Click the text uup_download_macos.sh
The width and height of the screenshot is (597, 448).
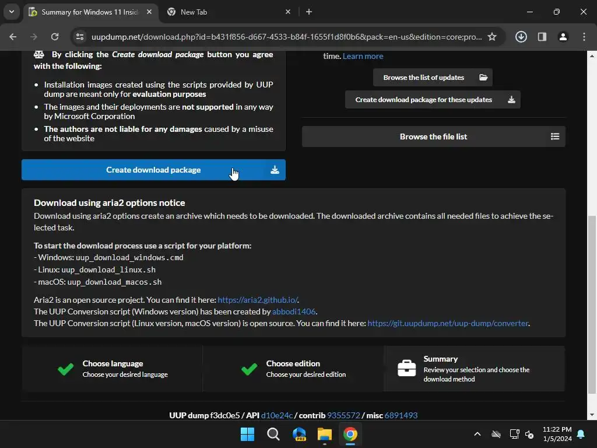pyautogui.click(x=115, y=282)
